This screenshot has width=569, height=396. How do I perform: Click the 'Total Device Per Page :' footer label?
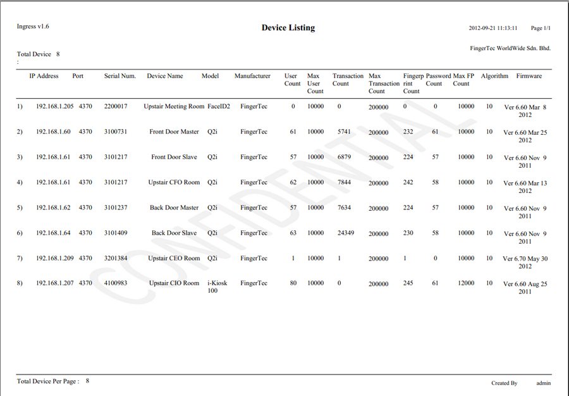coord(48,381)
